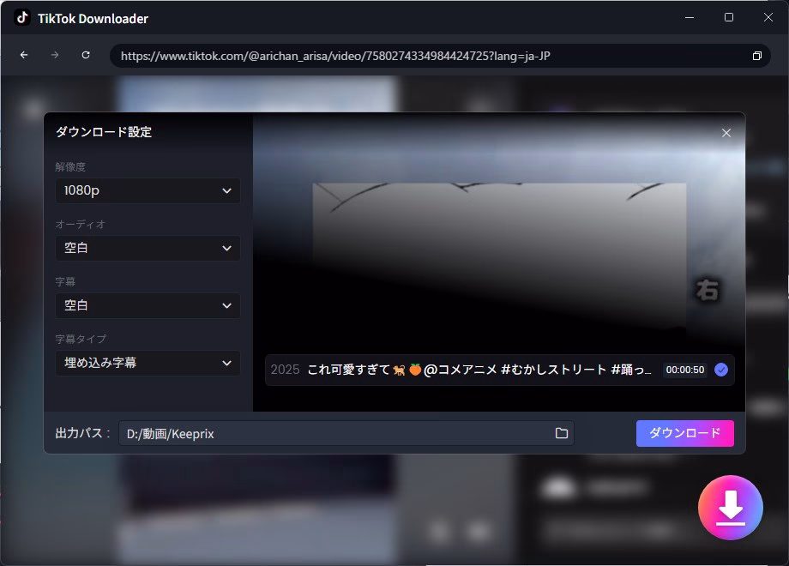789x566 pixels.
Task: Browse output folder with folder icon
Action: (x=562, y=434)
